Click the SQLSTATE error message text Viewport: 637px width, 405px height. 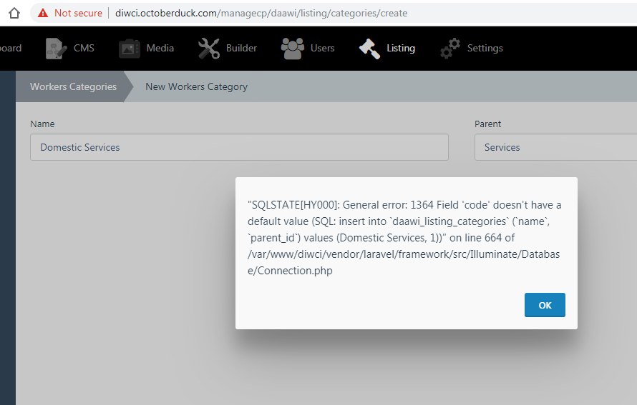pos(404,238)
